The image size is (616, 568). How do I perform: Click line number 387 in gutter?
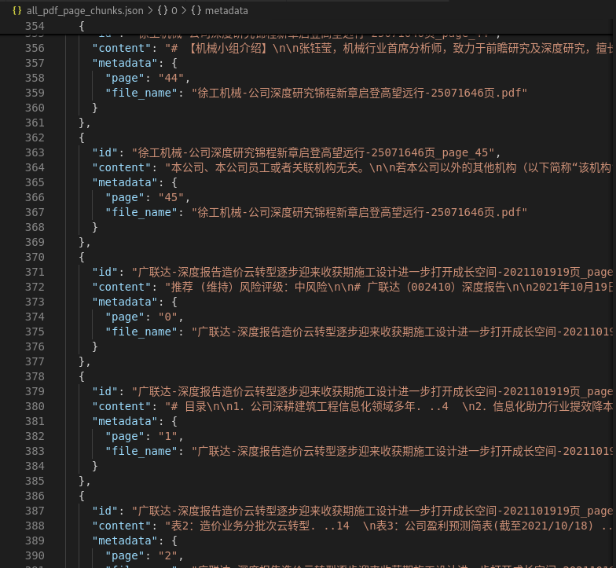35,511
